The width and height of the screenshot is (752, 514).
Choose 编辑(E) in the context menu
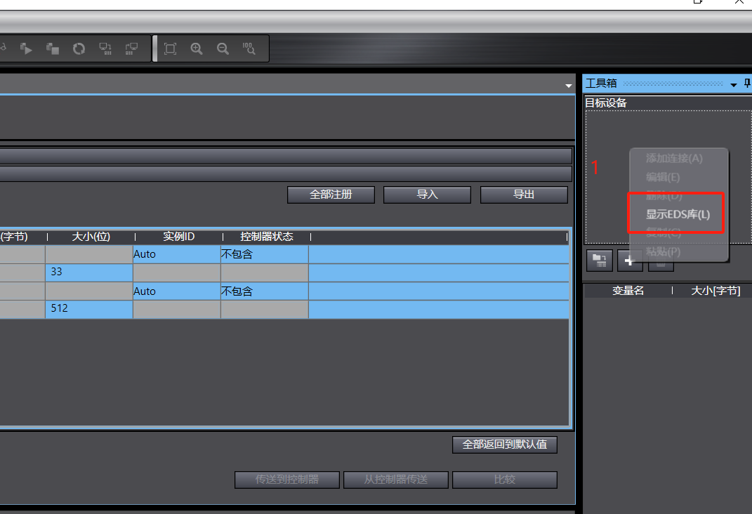pos(662,177)
